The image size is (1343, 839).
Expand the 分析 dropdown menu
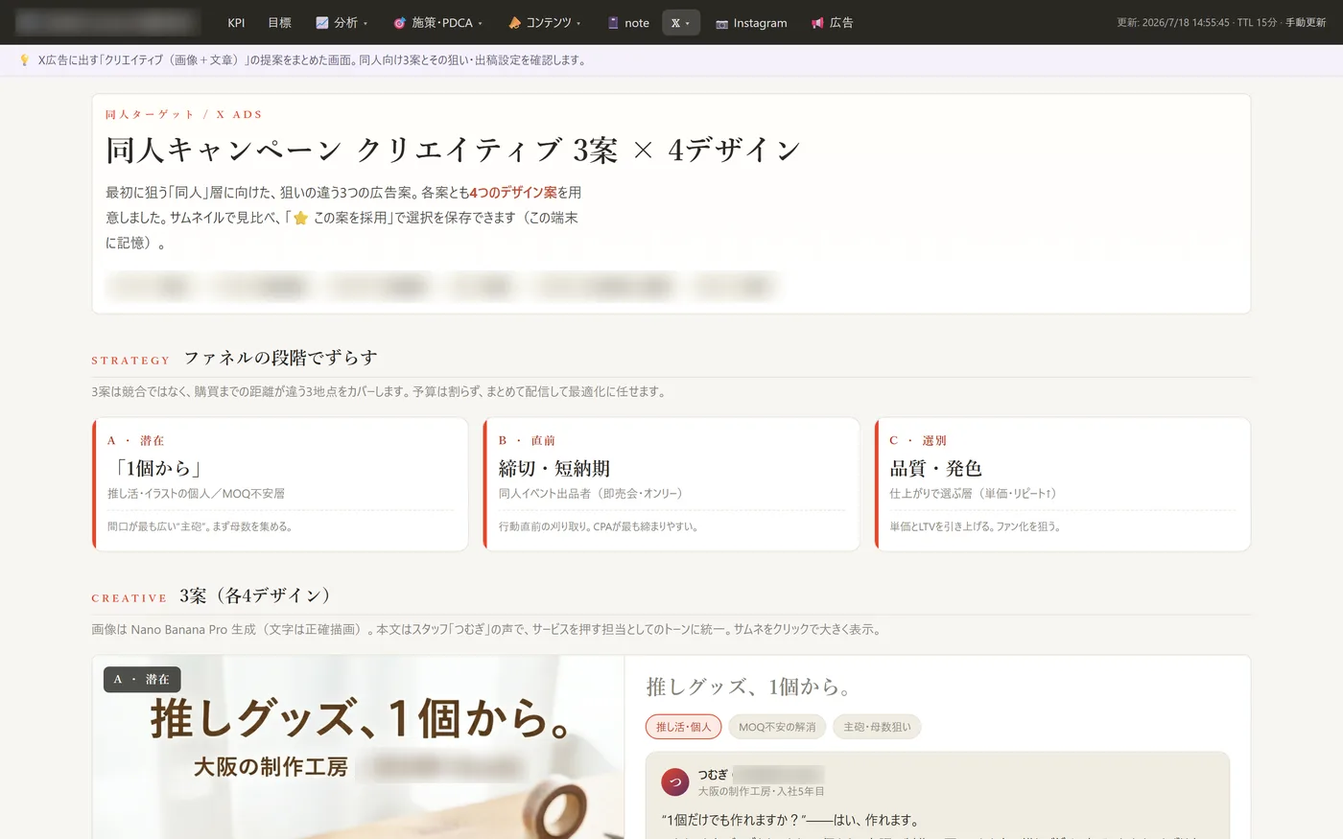point(342,23)
